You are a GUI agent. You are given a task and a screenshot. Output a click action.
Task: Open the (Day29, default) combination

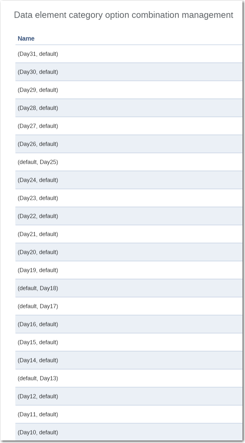38,90
